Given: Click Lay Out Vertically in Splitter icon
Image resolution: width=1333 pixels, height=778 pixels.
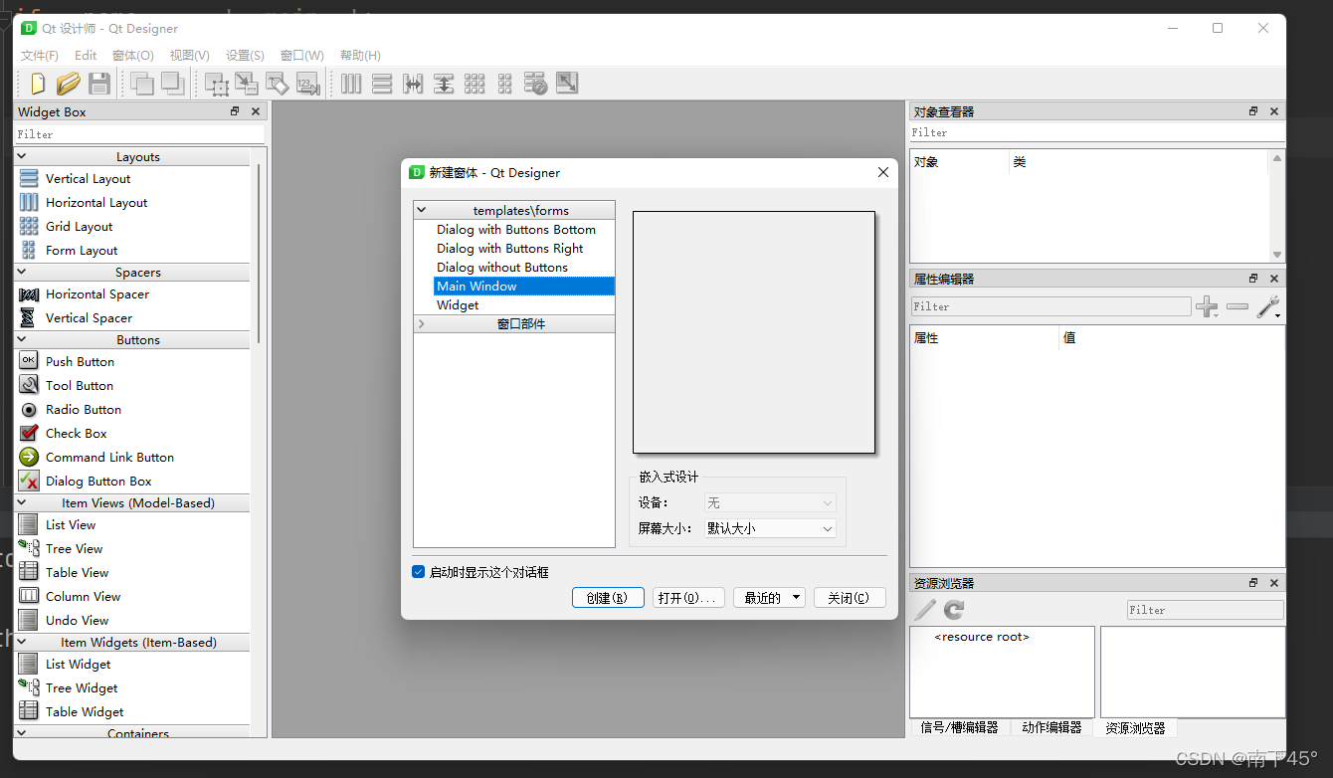Looking at the screenshot, I should pos(444,84).
